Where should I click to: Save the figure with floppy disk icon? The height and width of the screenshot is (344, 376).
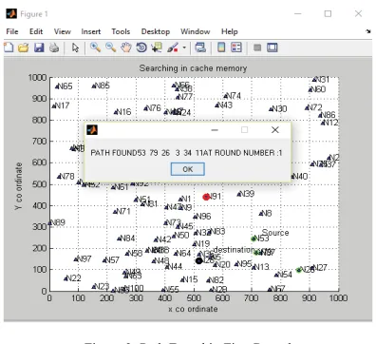(39, 48)
